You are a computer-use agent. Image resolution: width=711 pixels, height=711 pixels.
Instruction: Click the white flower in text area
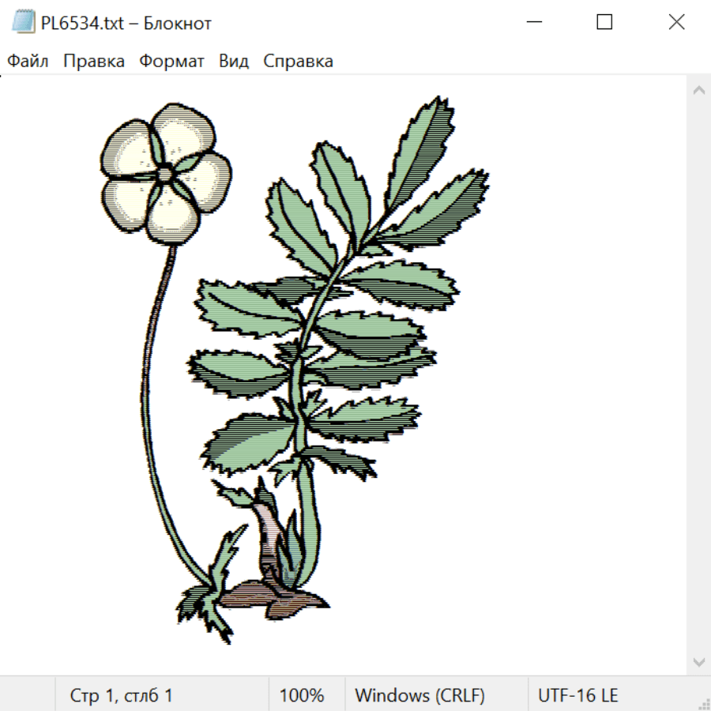tap(166, 174)
